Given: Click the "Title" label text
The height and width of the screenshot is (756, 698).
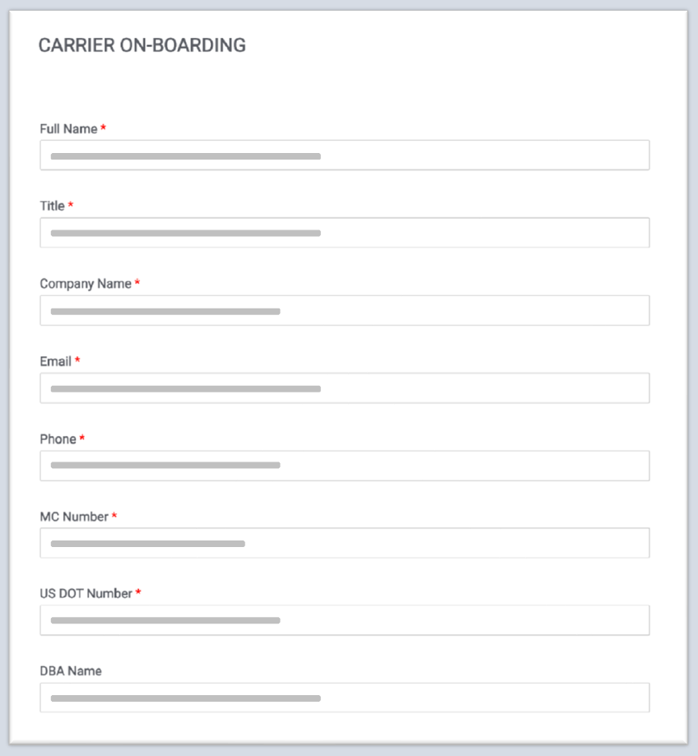Looking at the screenshot, I should coord(52,206).
